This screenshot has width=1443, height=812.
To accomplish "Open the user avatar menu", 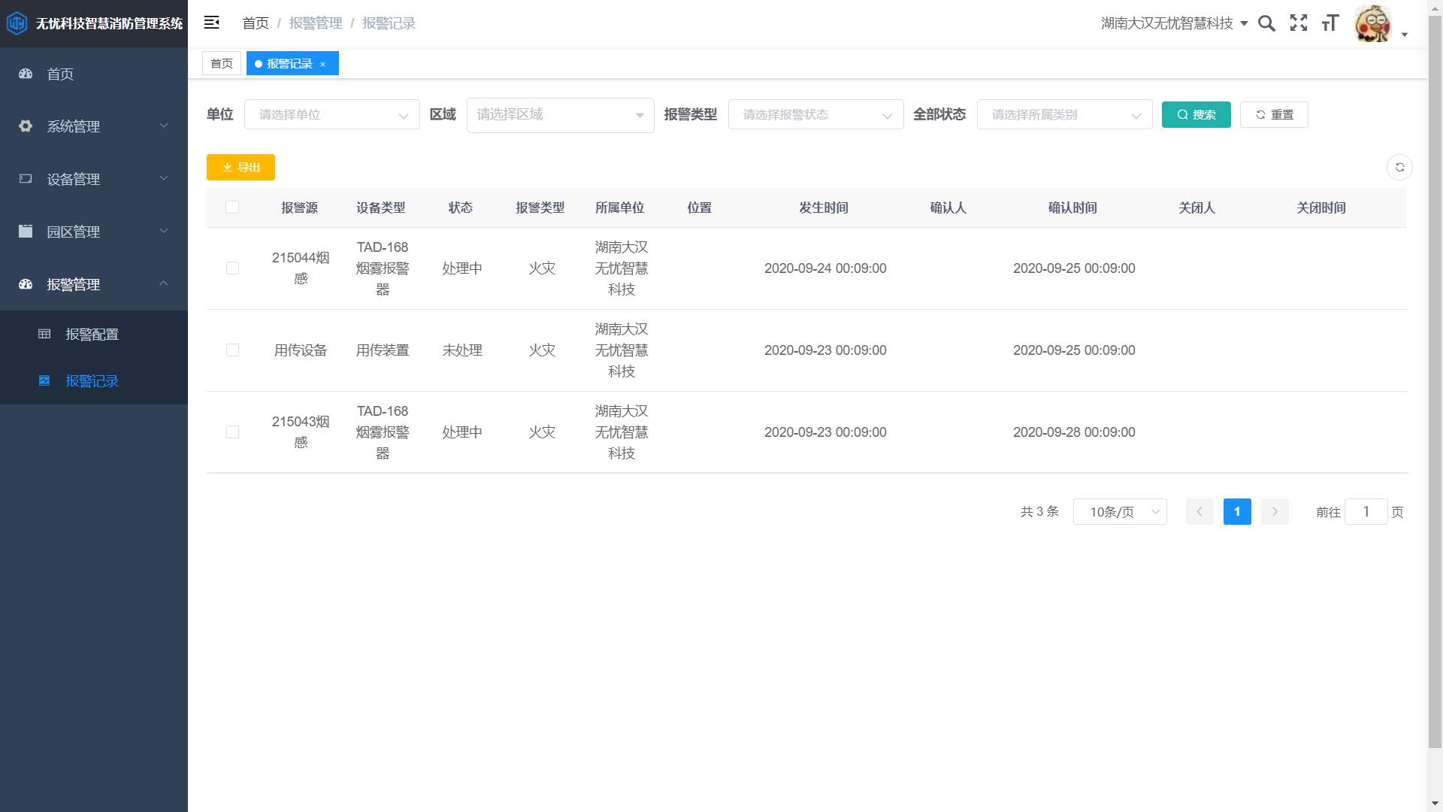I will coord(1374,23).
